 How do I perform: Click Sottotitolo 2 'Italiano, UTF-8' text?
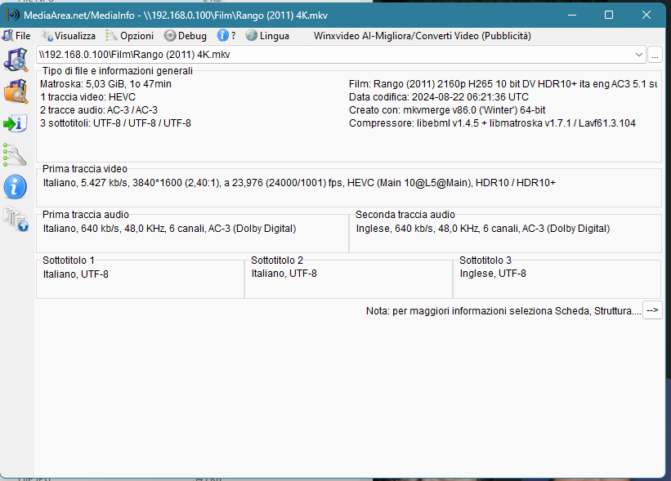284,274
